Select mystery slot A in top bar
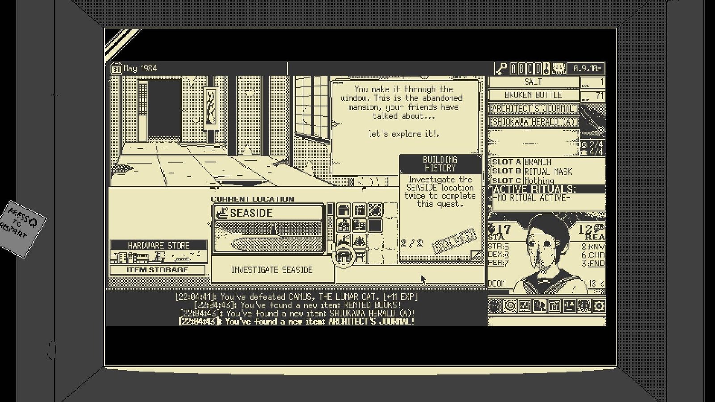 pyautogui.click(x=513, y=68)
